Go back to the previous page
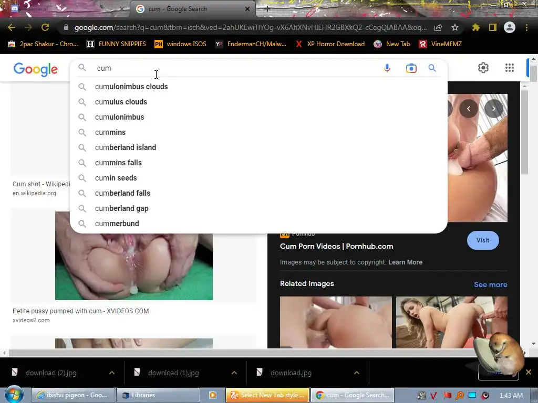 [x=12, y=27]
